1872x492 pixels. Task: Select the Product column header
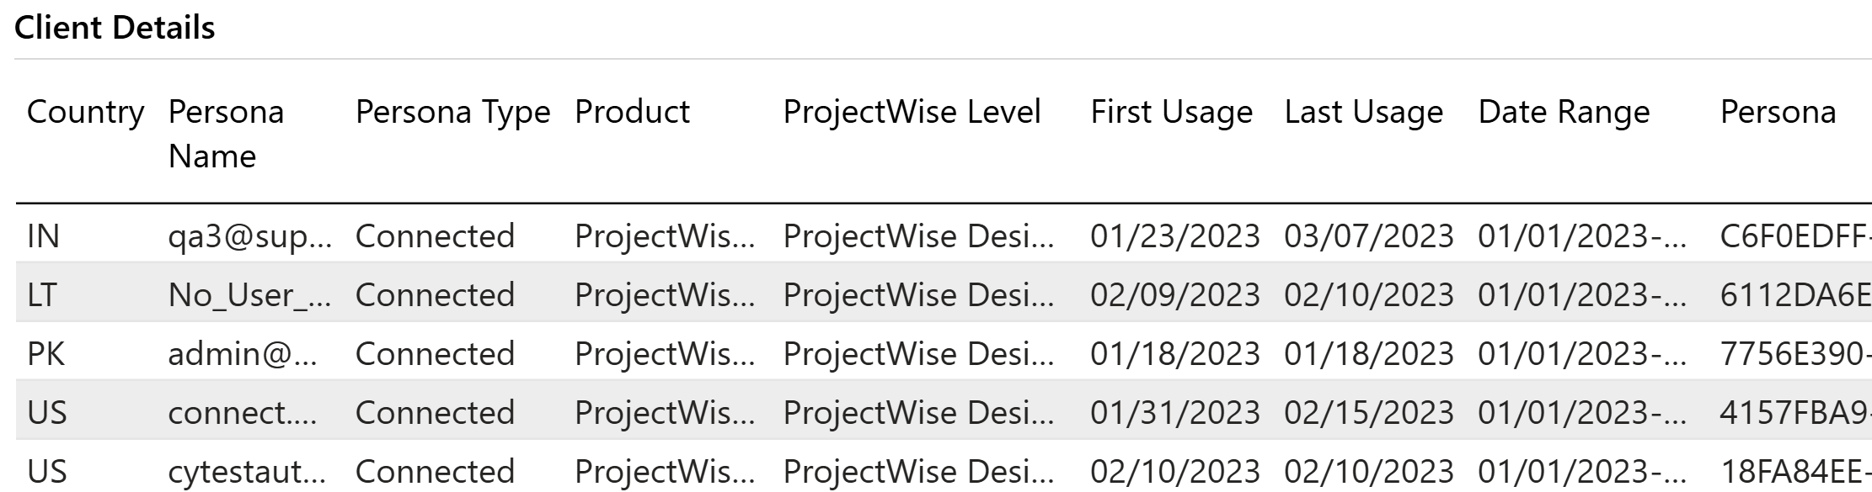click(x=632, y=112)
